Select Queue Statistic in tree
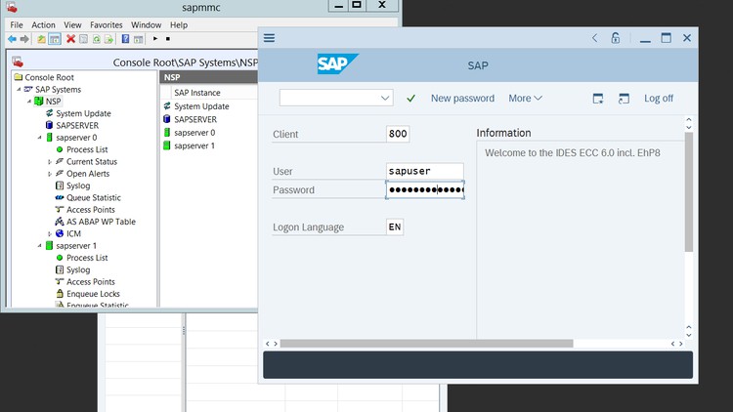 (94, 197)
